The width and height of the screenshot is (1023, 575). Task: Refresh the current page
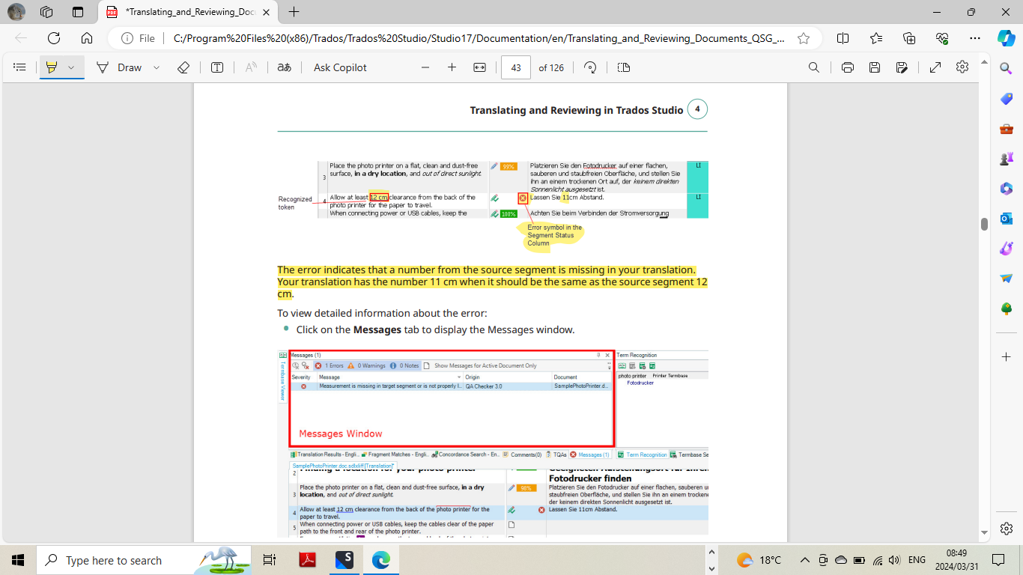click(54, 38)
